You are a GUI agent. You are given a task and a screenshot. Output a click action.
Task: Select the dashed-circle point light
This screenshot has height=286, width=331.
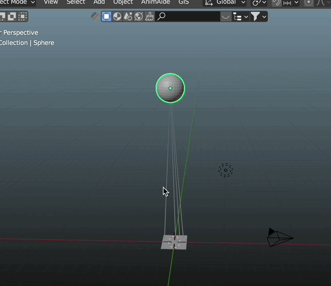pos(225,170)
